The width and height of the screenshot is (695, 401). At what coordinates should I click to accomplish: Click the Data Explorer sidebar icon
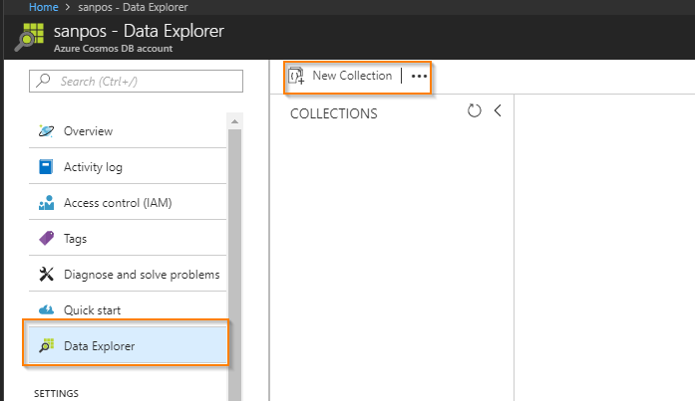click(x=46, y=345)
